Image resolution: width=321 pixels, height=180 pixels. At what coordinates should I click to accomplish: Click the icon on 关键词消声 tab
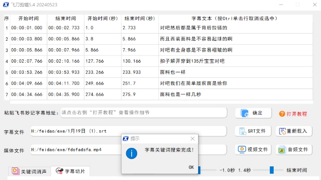[x=15, y=171]
